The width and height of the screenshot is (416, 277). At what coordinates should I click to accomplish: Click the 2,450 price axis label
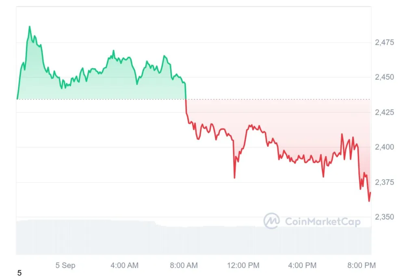click(384, 77)
